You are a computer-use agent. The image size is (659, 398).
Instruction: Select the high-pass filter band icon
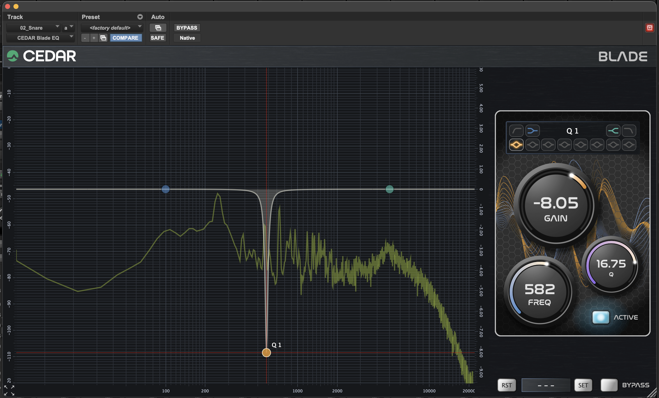[x=516, y=131]
